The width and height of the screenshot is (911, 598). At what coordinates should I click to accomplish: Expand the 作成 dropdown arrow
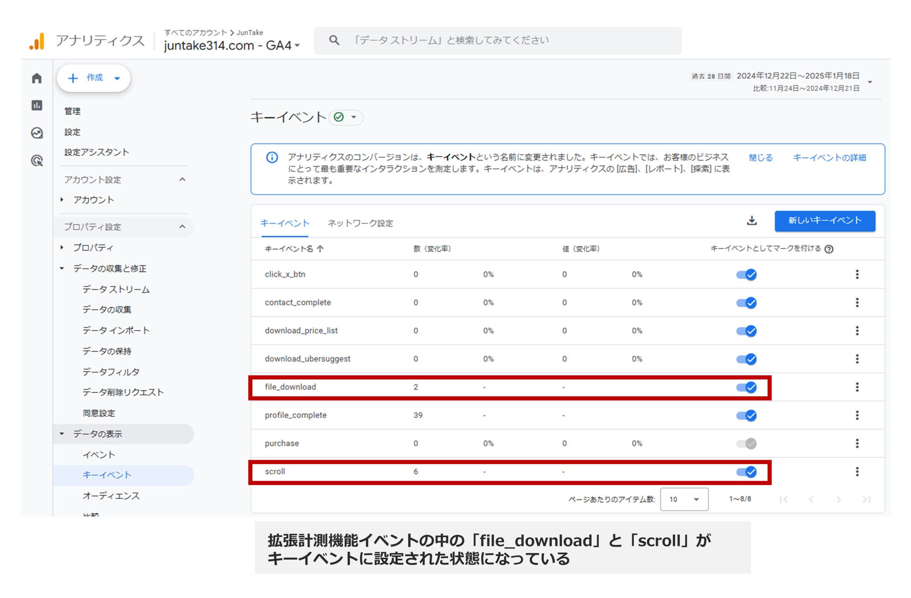tap(117, 78)
